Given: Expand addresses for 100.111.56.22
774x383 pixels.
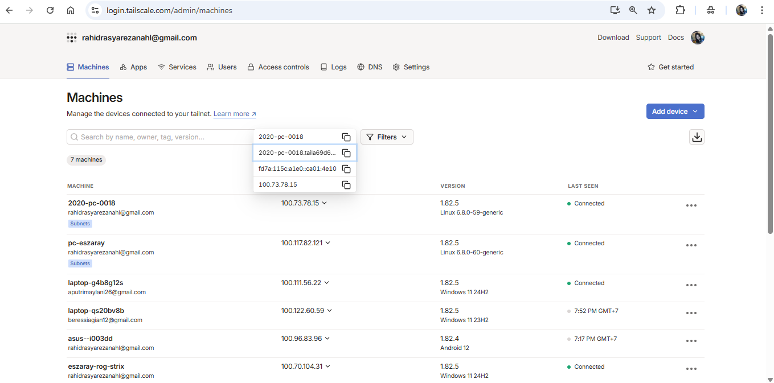Looking at the screenshot, I should [327, 283].
